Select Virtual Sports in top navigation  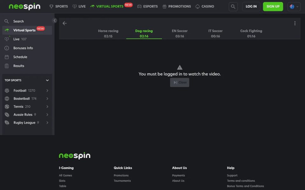[111, 6]
